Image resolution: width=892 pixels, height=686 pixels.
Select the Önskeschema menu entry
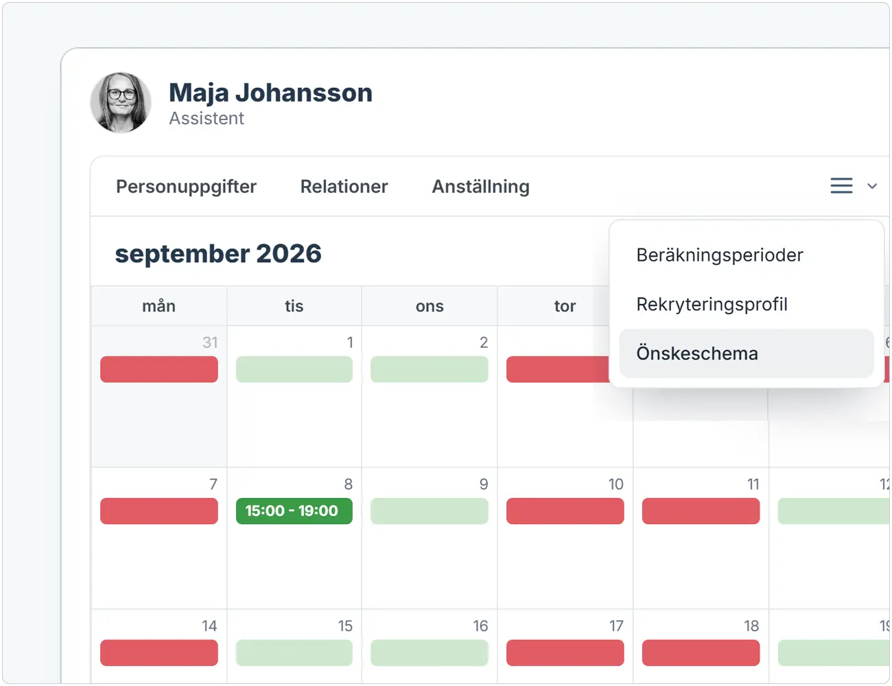pos(746,353)
